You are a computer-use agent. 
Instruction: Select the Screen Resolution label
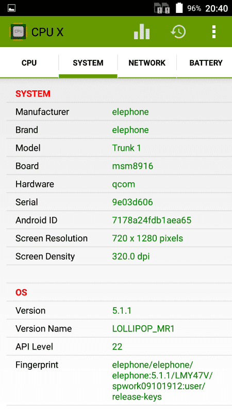click(52, 238)
